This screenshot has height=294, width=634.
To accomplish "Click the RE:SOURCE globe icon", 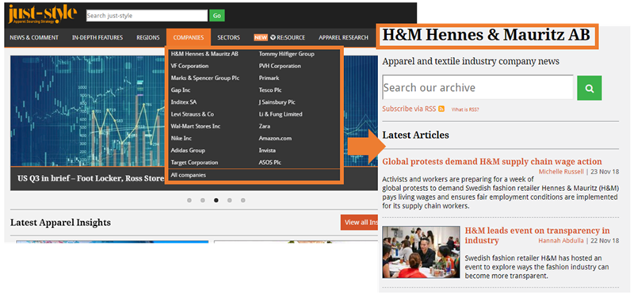I will [x=273, y=37].
